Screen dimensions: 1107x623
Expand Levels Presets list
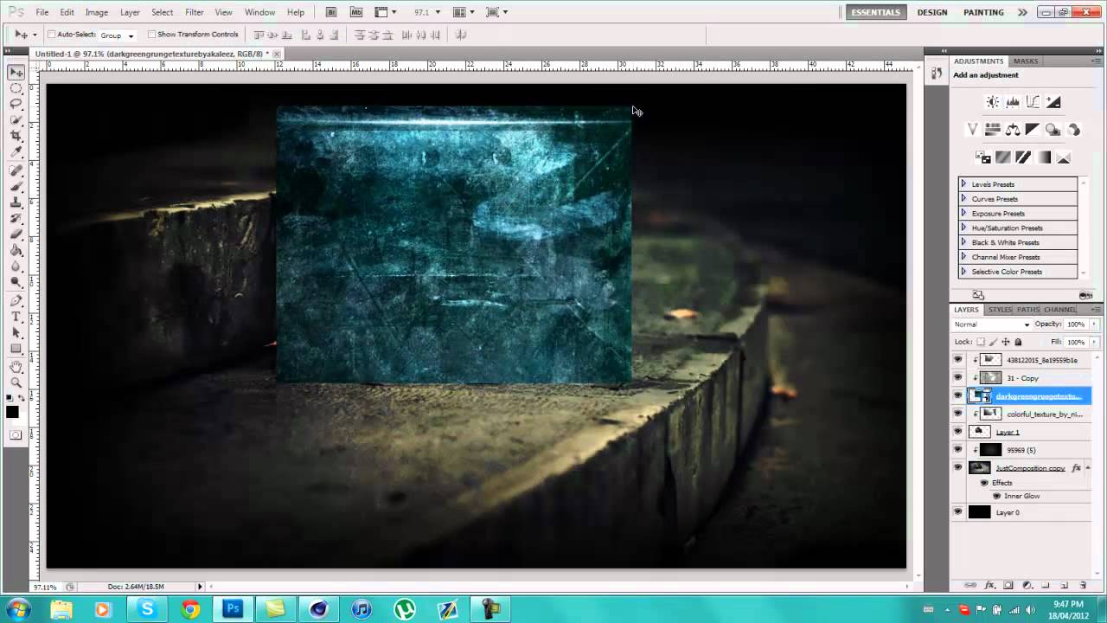coord(963,184)
